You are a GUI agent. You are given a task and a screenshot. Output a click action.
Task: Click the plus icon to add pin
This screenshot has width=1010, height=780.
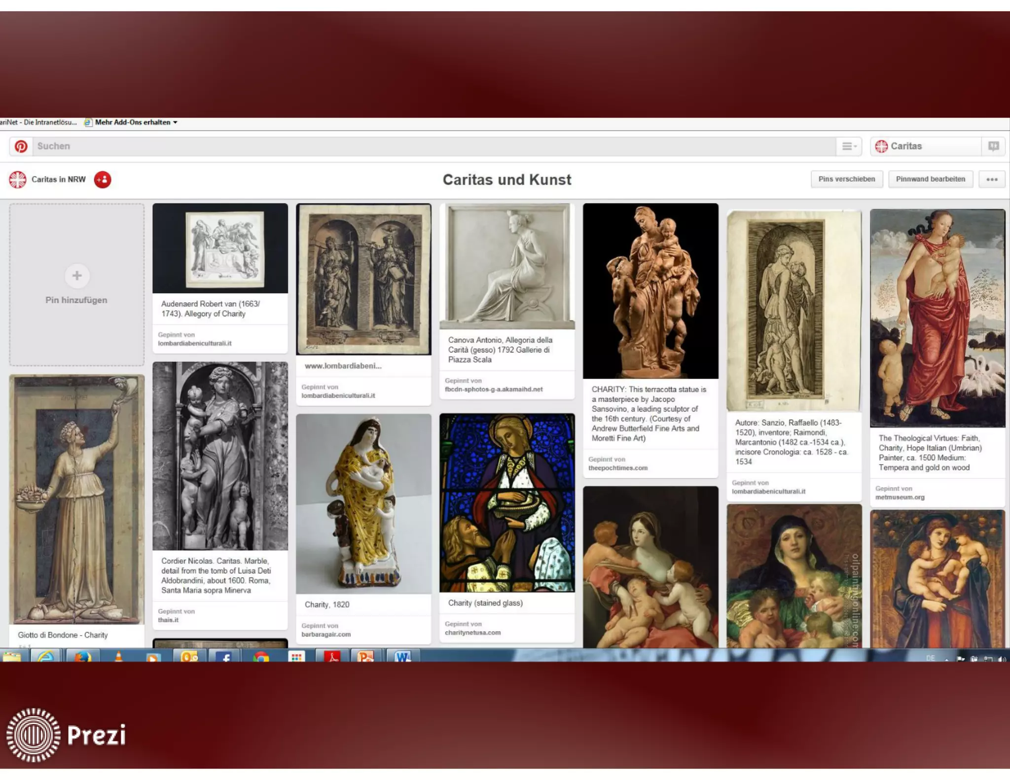[x=77, y=276]
